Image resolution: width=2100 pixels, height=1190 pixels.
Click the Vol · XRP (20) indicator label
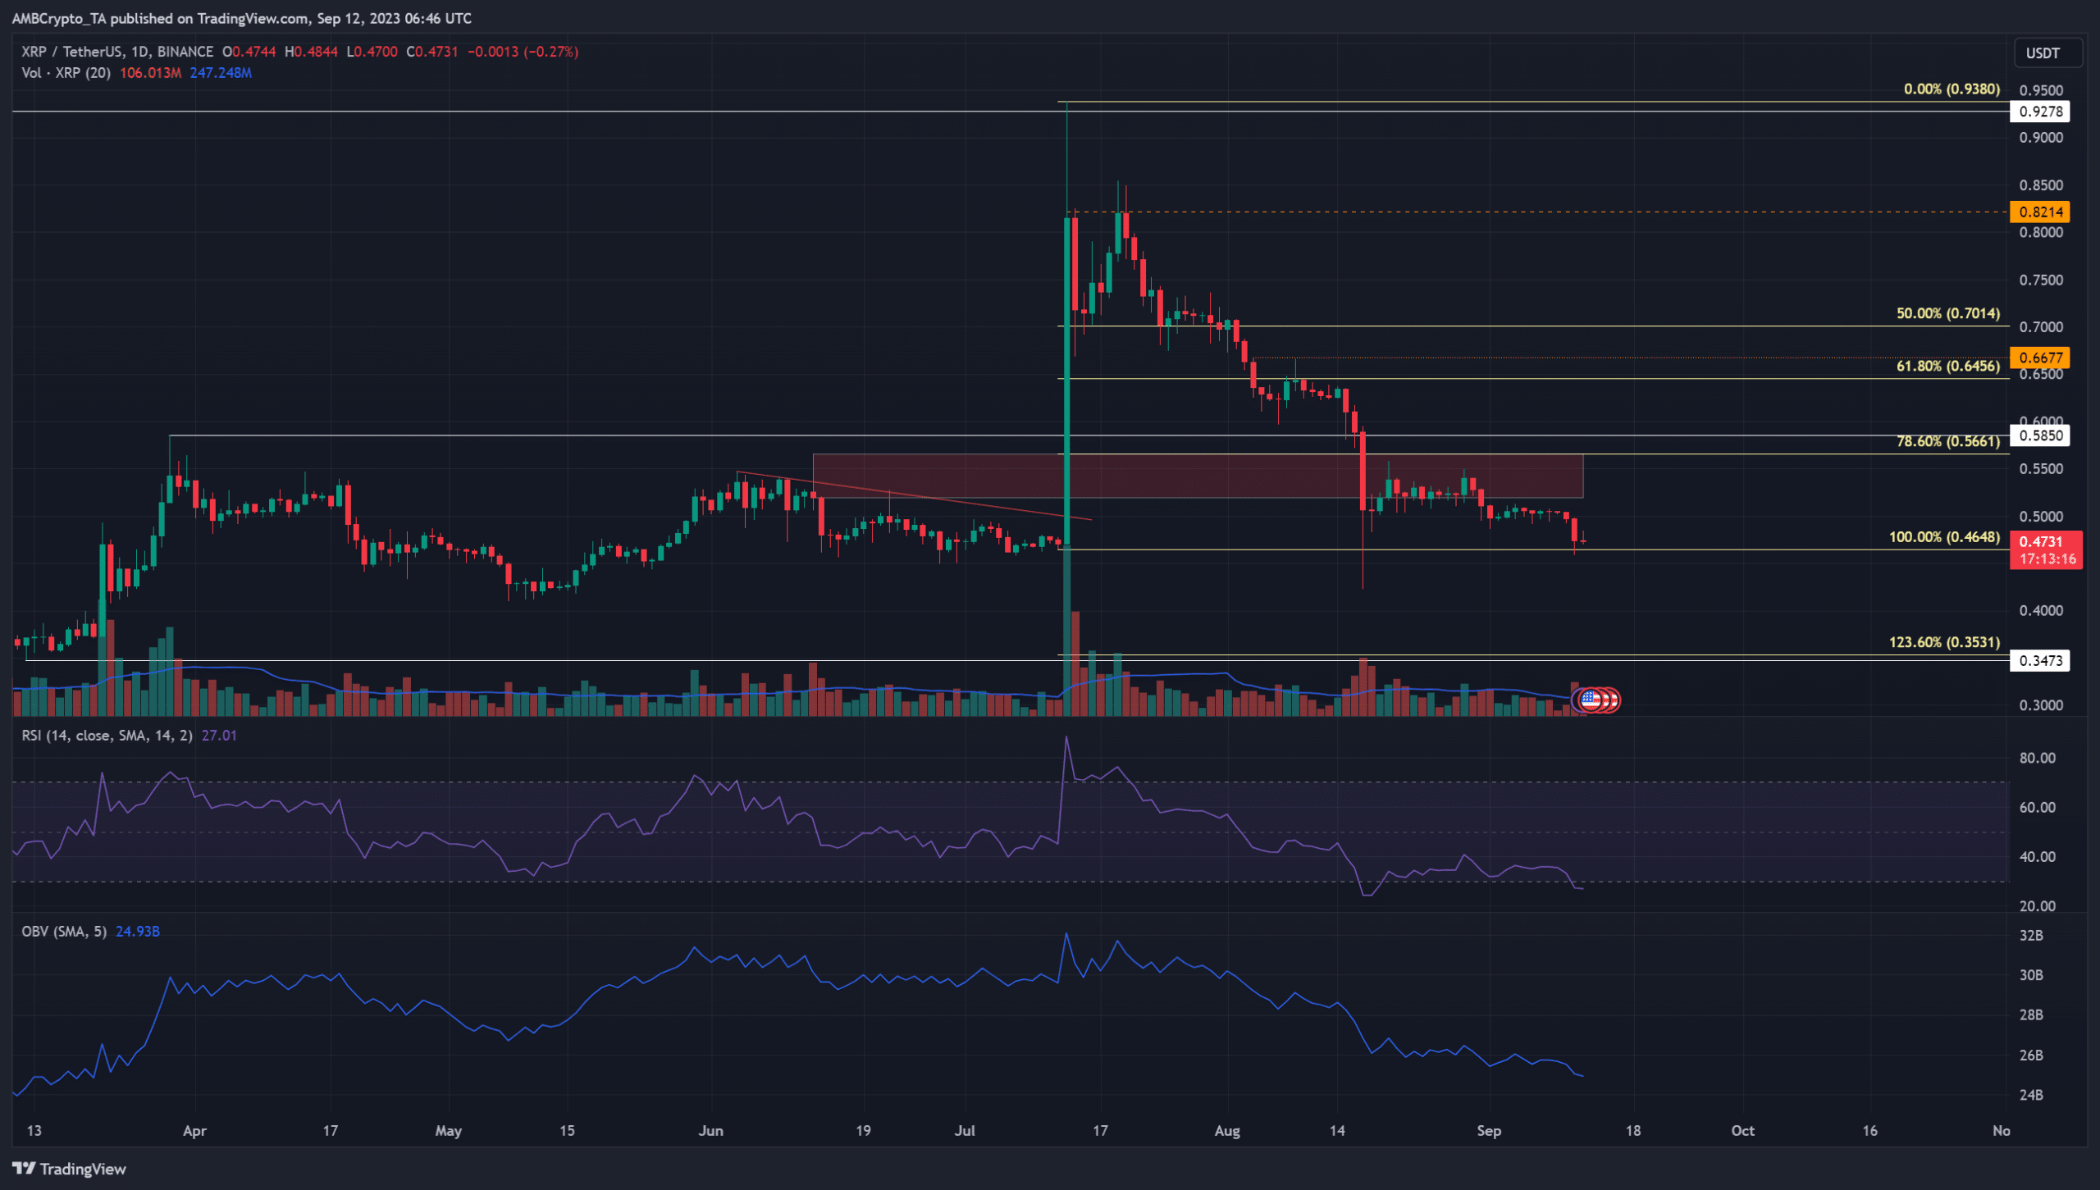[x=66, y=73]
